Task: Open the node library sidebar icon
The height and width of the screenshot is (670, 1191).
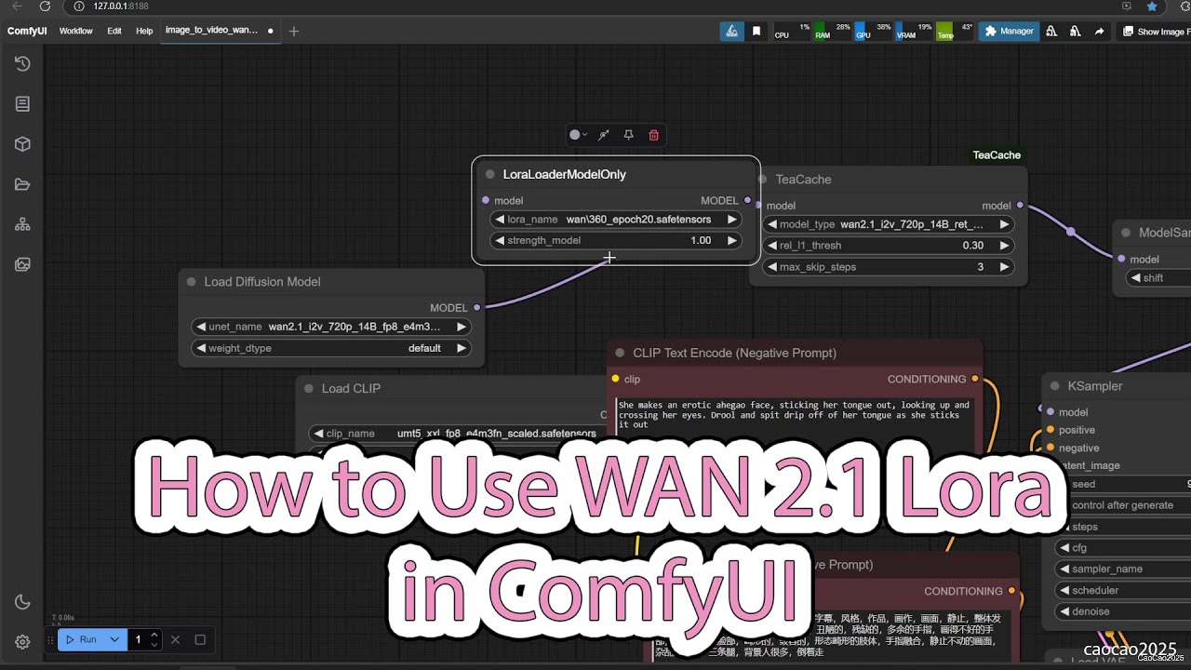Action: [22, 104]
